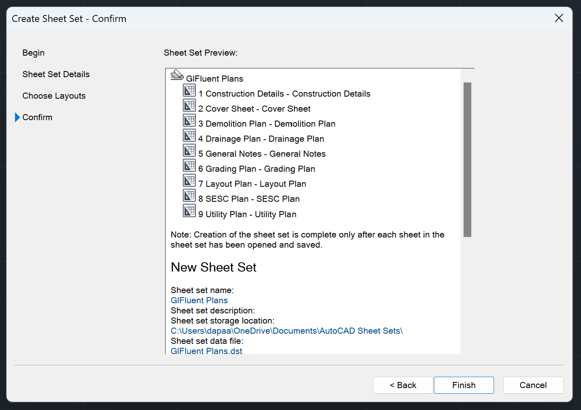Select the Layout Plan sheet icon
Viewport: 581px width, 410px height.
click(x=189, y=180)
